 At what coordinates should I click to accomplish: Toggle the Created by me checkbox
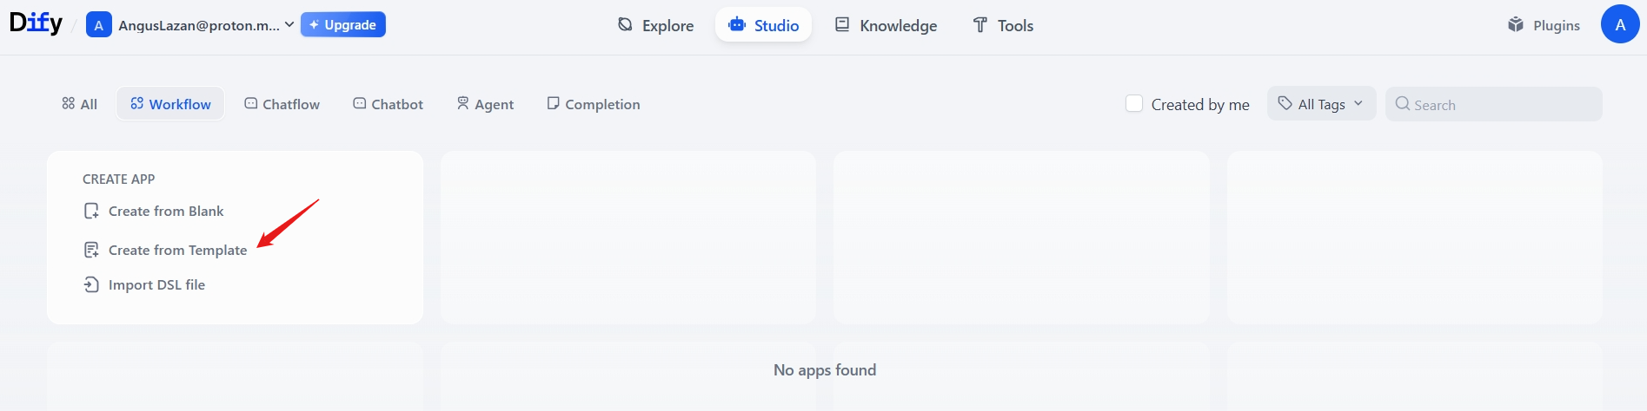[1133, 104]
